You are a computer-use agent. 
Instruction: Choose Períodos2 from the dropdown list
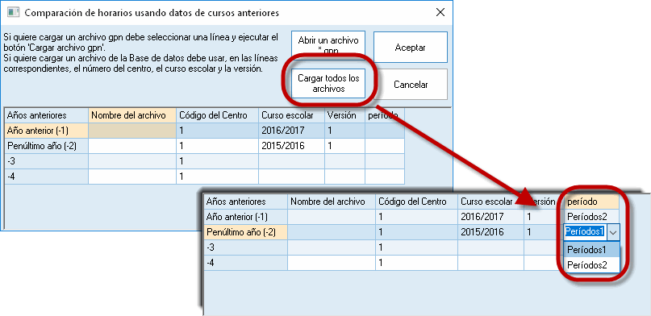point(591,264)
